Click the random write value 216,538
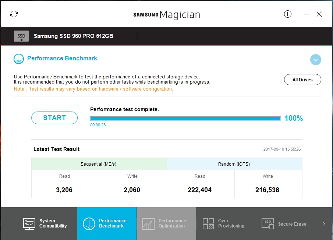333x240 pixels. (x=267, y=190)
